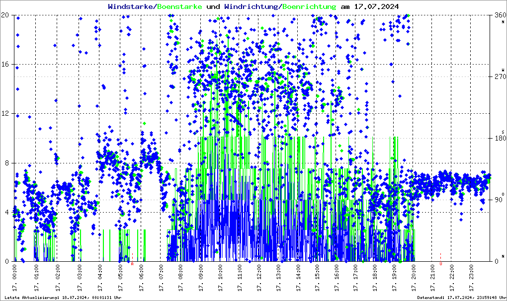Click the blue 'Windstarke' title word
507x301 pixels.
130,6
